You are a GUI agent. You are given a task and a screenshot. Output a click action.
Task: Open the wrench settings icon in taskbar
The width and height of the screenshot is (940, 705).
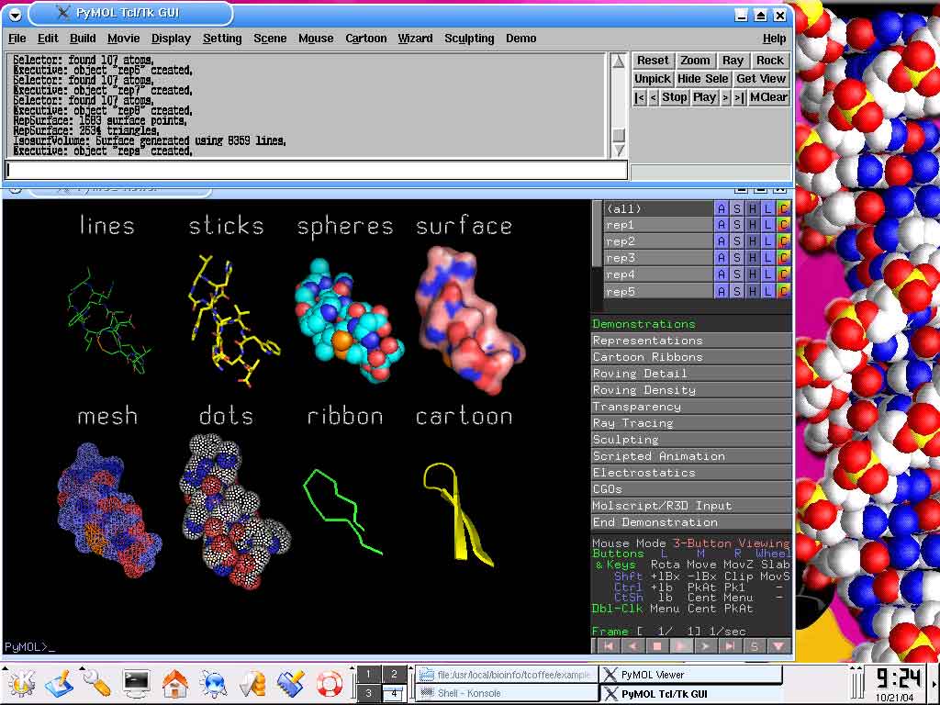point(97,683)
